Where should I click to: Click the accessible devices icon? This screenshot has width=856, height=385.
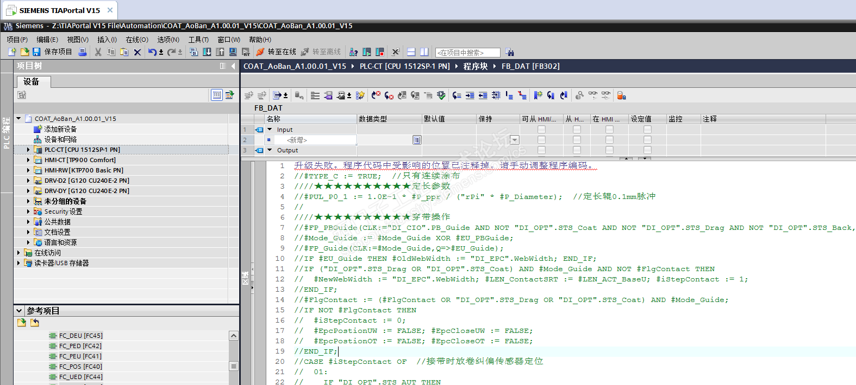tap(353, 52)
